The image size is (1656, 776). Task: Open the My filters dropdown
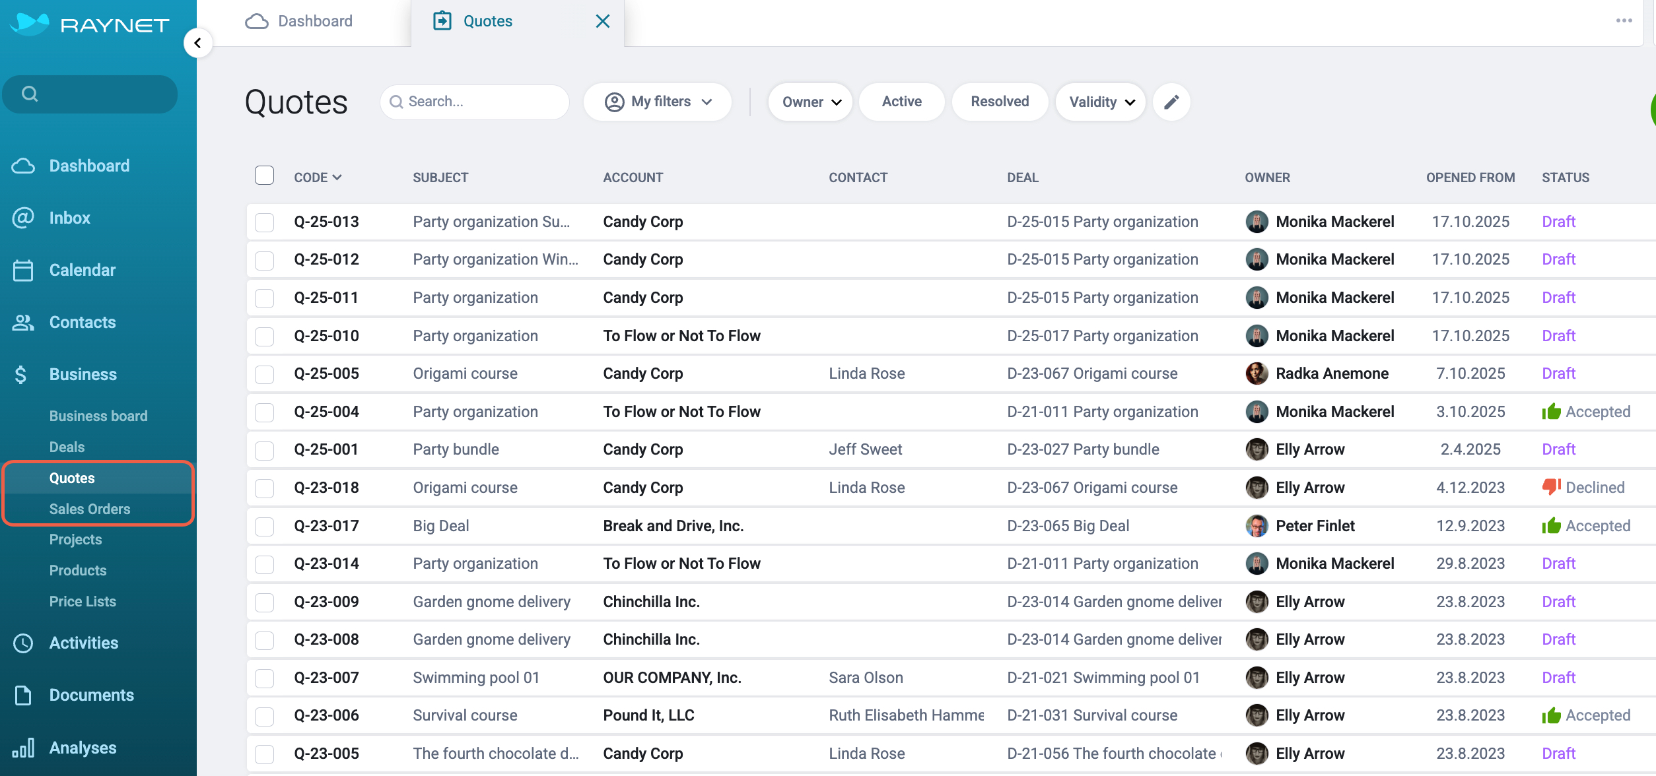point(658,102)
